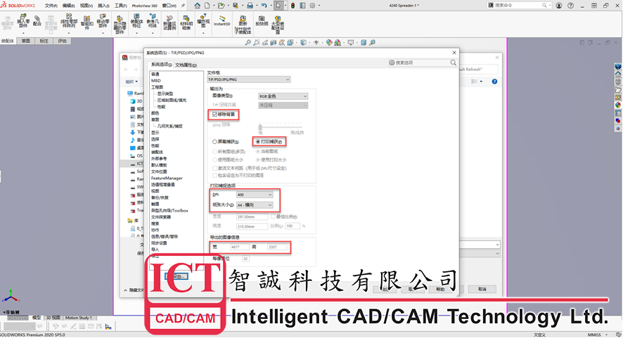This screenshot has height=338, width=623.
Task: Switch to the 文档属性 tab
Action: [x=186, y=64]
